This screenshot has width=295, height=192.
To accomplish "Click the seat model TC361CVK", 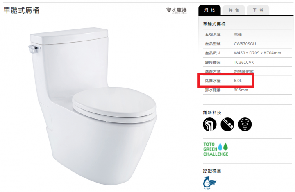I will pyautogui.click(x=244, y=63).
